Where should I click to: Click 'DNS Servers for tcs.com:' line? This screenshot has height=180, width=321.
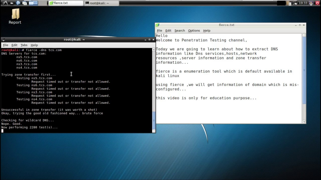[x=24, y=53]
